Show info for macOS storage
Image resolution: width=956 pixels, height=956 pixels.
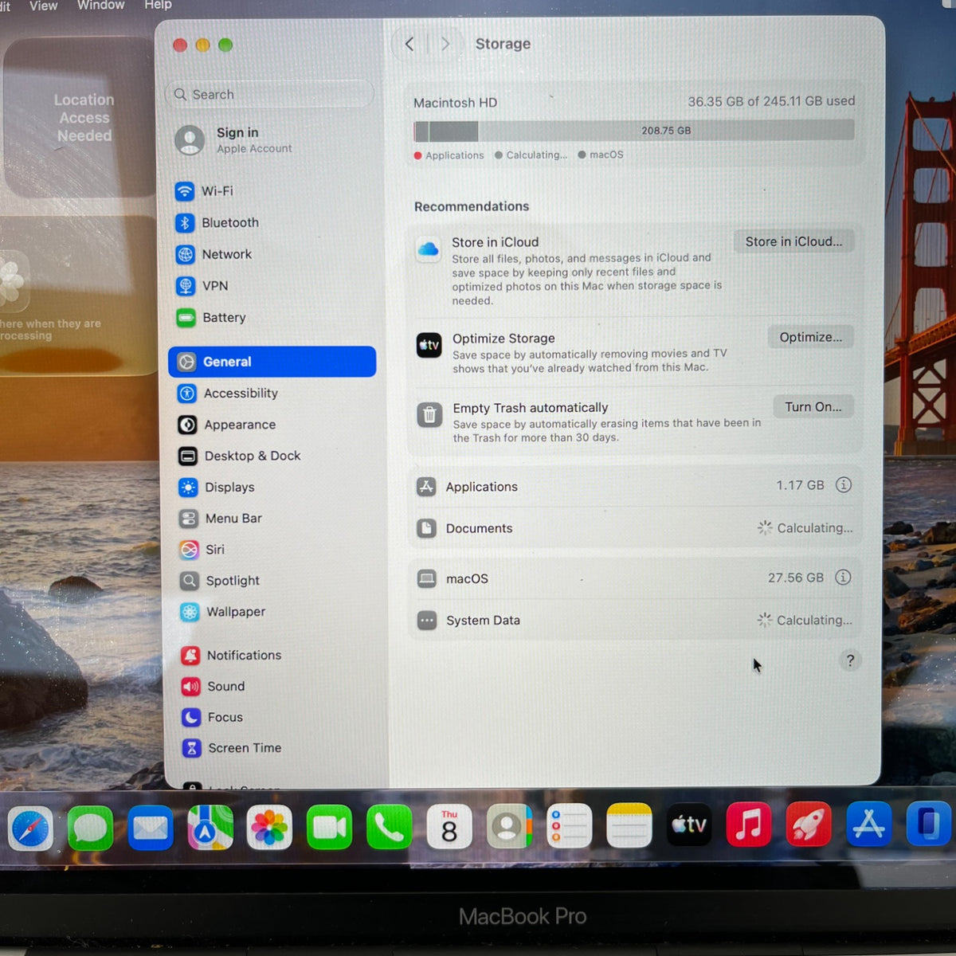click(x=843, y=578)
